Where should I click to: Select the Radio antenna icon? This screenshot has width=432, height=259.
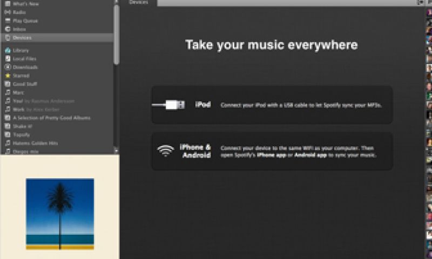pyautogui.click(x=8, y=12)
